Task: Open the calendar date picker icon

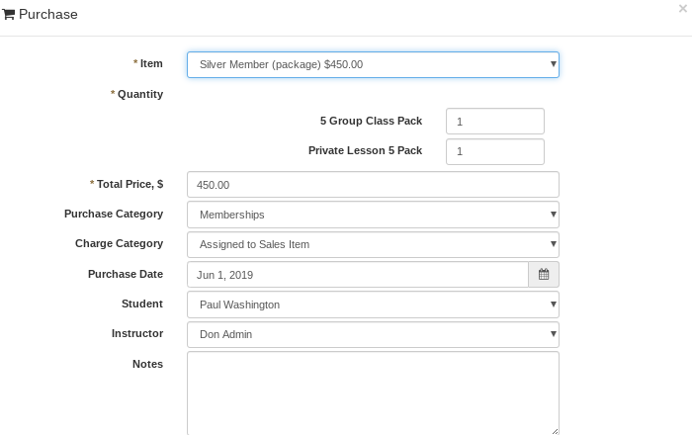Action: click(544, 275)
